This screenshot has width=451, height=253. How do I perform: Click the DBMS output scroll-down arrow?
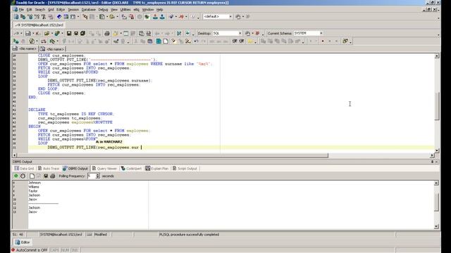point(436,226)
